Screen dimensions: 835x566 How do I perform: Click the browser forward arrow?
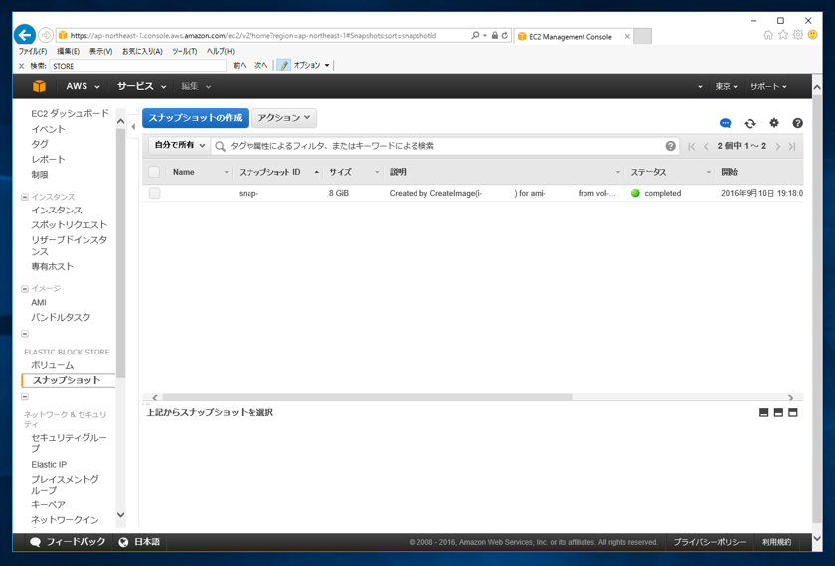pyautogui.click(x=46, y=35)
